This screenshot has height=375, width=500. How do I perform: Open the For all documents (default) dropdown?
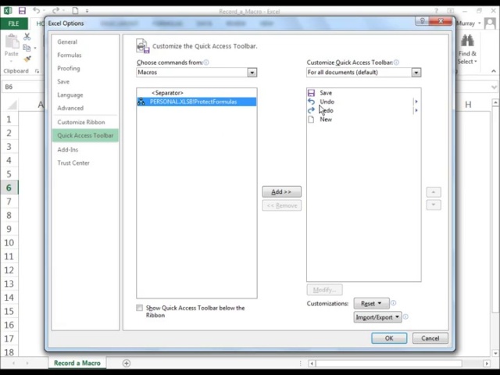click(416, 73)
